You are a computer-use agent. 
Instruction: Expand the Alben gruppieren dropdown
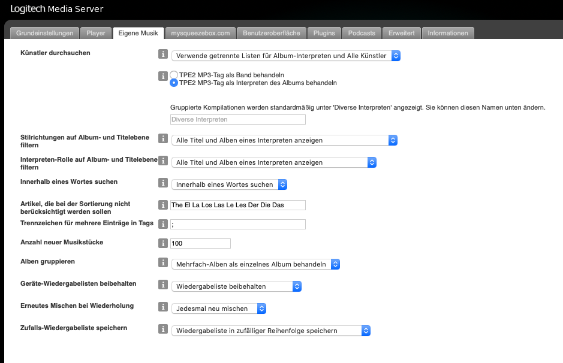[255, 264]
